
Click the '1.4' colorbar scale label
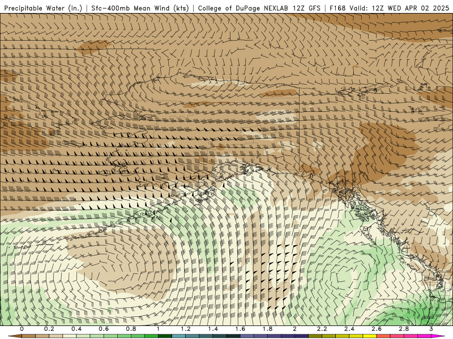tap(213, 329)
